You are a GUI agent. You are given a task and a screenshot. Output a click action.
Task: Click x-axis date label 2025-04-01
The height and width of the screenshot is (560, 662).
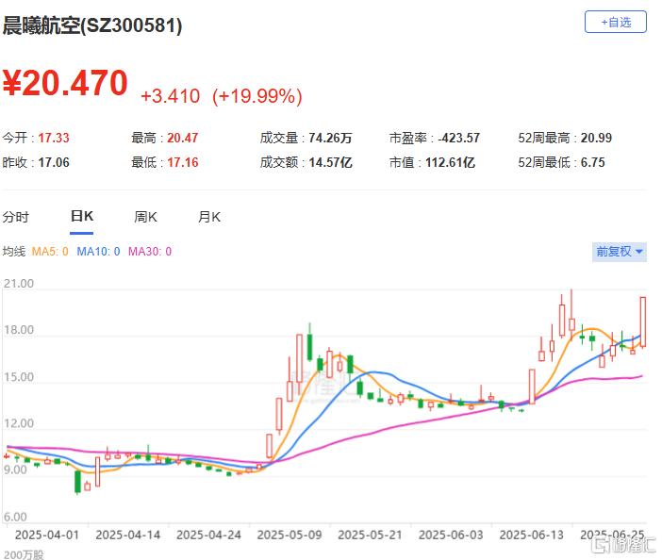click(x=47, y=535)
